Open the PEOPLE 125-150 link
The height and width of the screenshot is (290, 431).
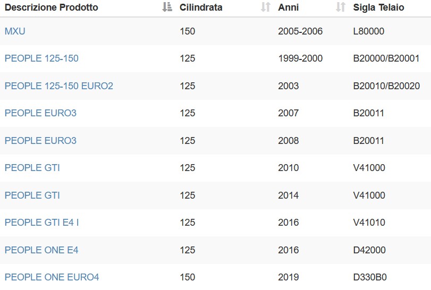point(41,58)
